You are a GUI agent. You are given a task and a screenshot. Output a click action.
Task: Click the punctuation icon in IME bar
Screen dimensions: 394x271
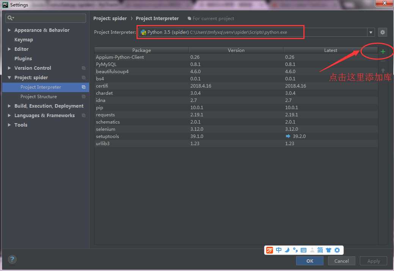295,250
